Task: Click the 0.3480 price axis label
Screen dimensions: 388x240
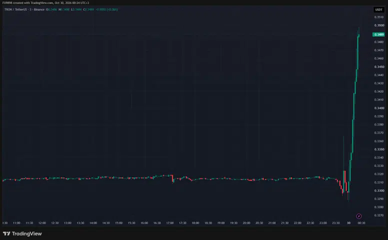Action: (x=379, y=42)
